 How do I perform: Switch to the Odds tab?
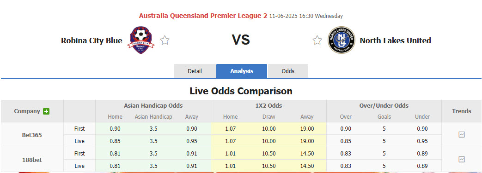point(288,71)
